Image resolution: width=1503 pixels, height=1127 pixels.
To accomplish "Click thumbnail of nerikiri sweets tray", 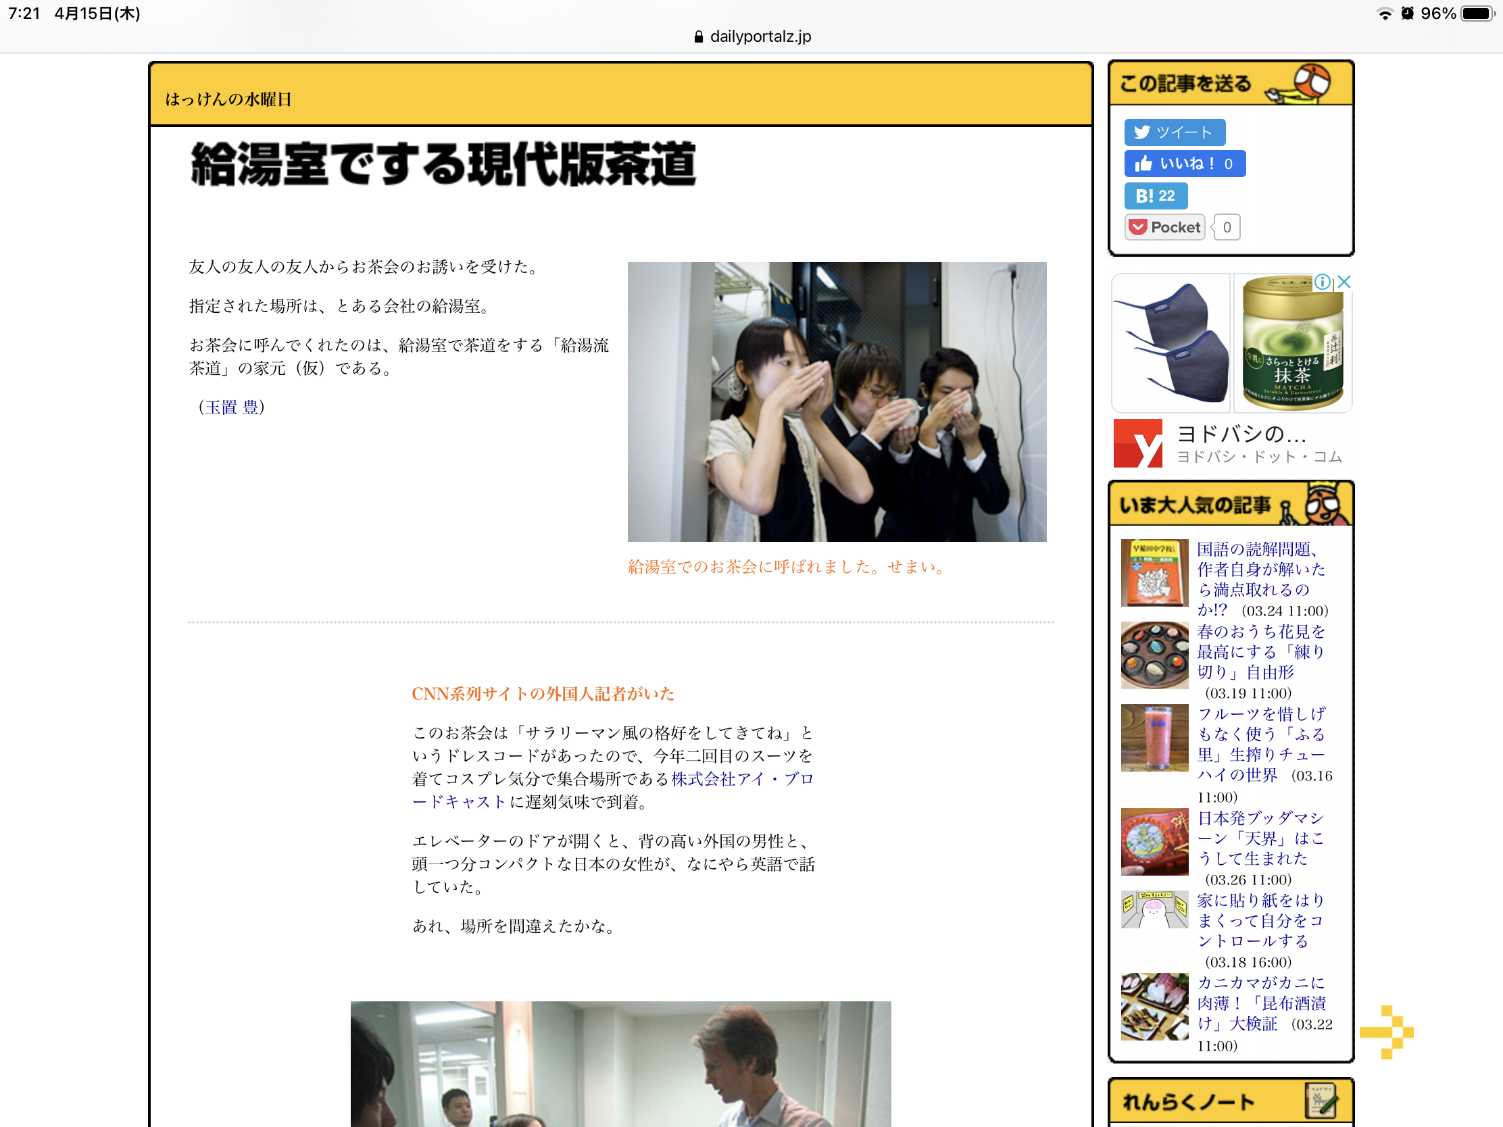I will tap(1154, 655).
